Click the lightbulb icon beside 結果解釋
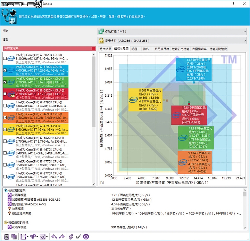Image resolution: width=250 pixels, height=241 pixels. coord(10,209)
